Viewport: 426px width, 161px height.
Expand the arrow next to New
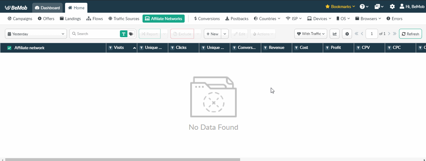coord(225,34)
